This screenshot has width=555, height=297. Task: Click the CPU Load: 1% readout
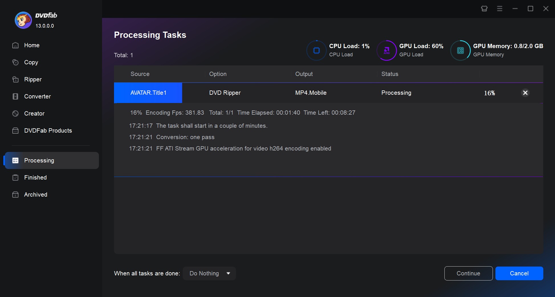tap(349, 46)
